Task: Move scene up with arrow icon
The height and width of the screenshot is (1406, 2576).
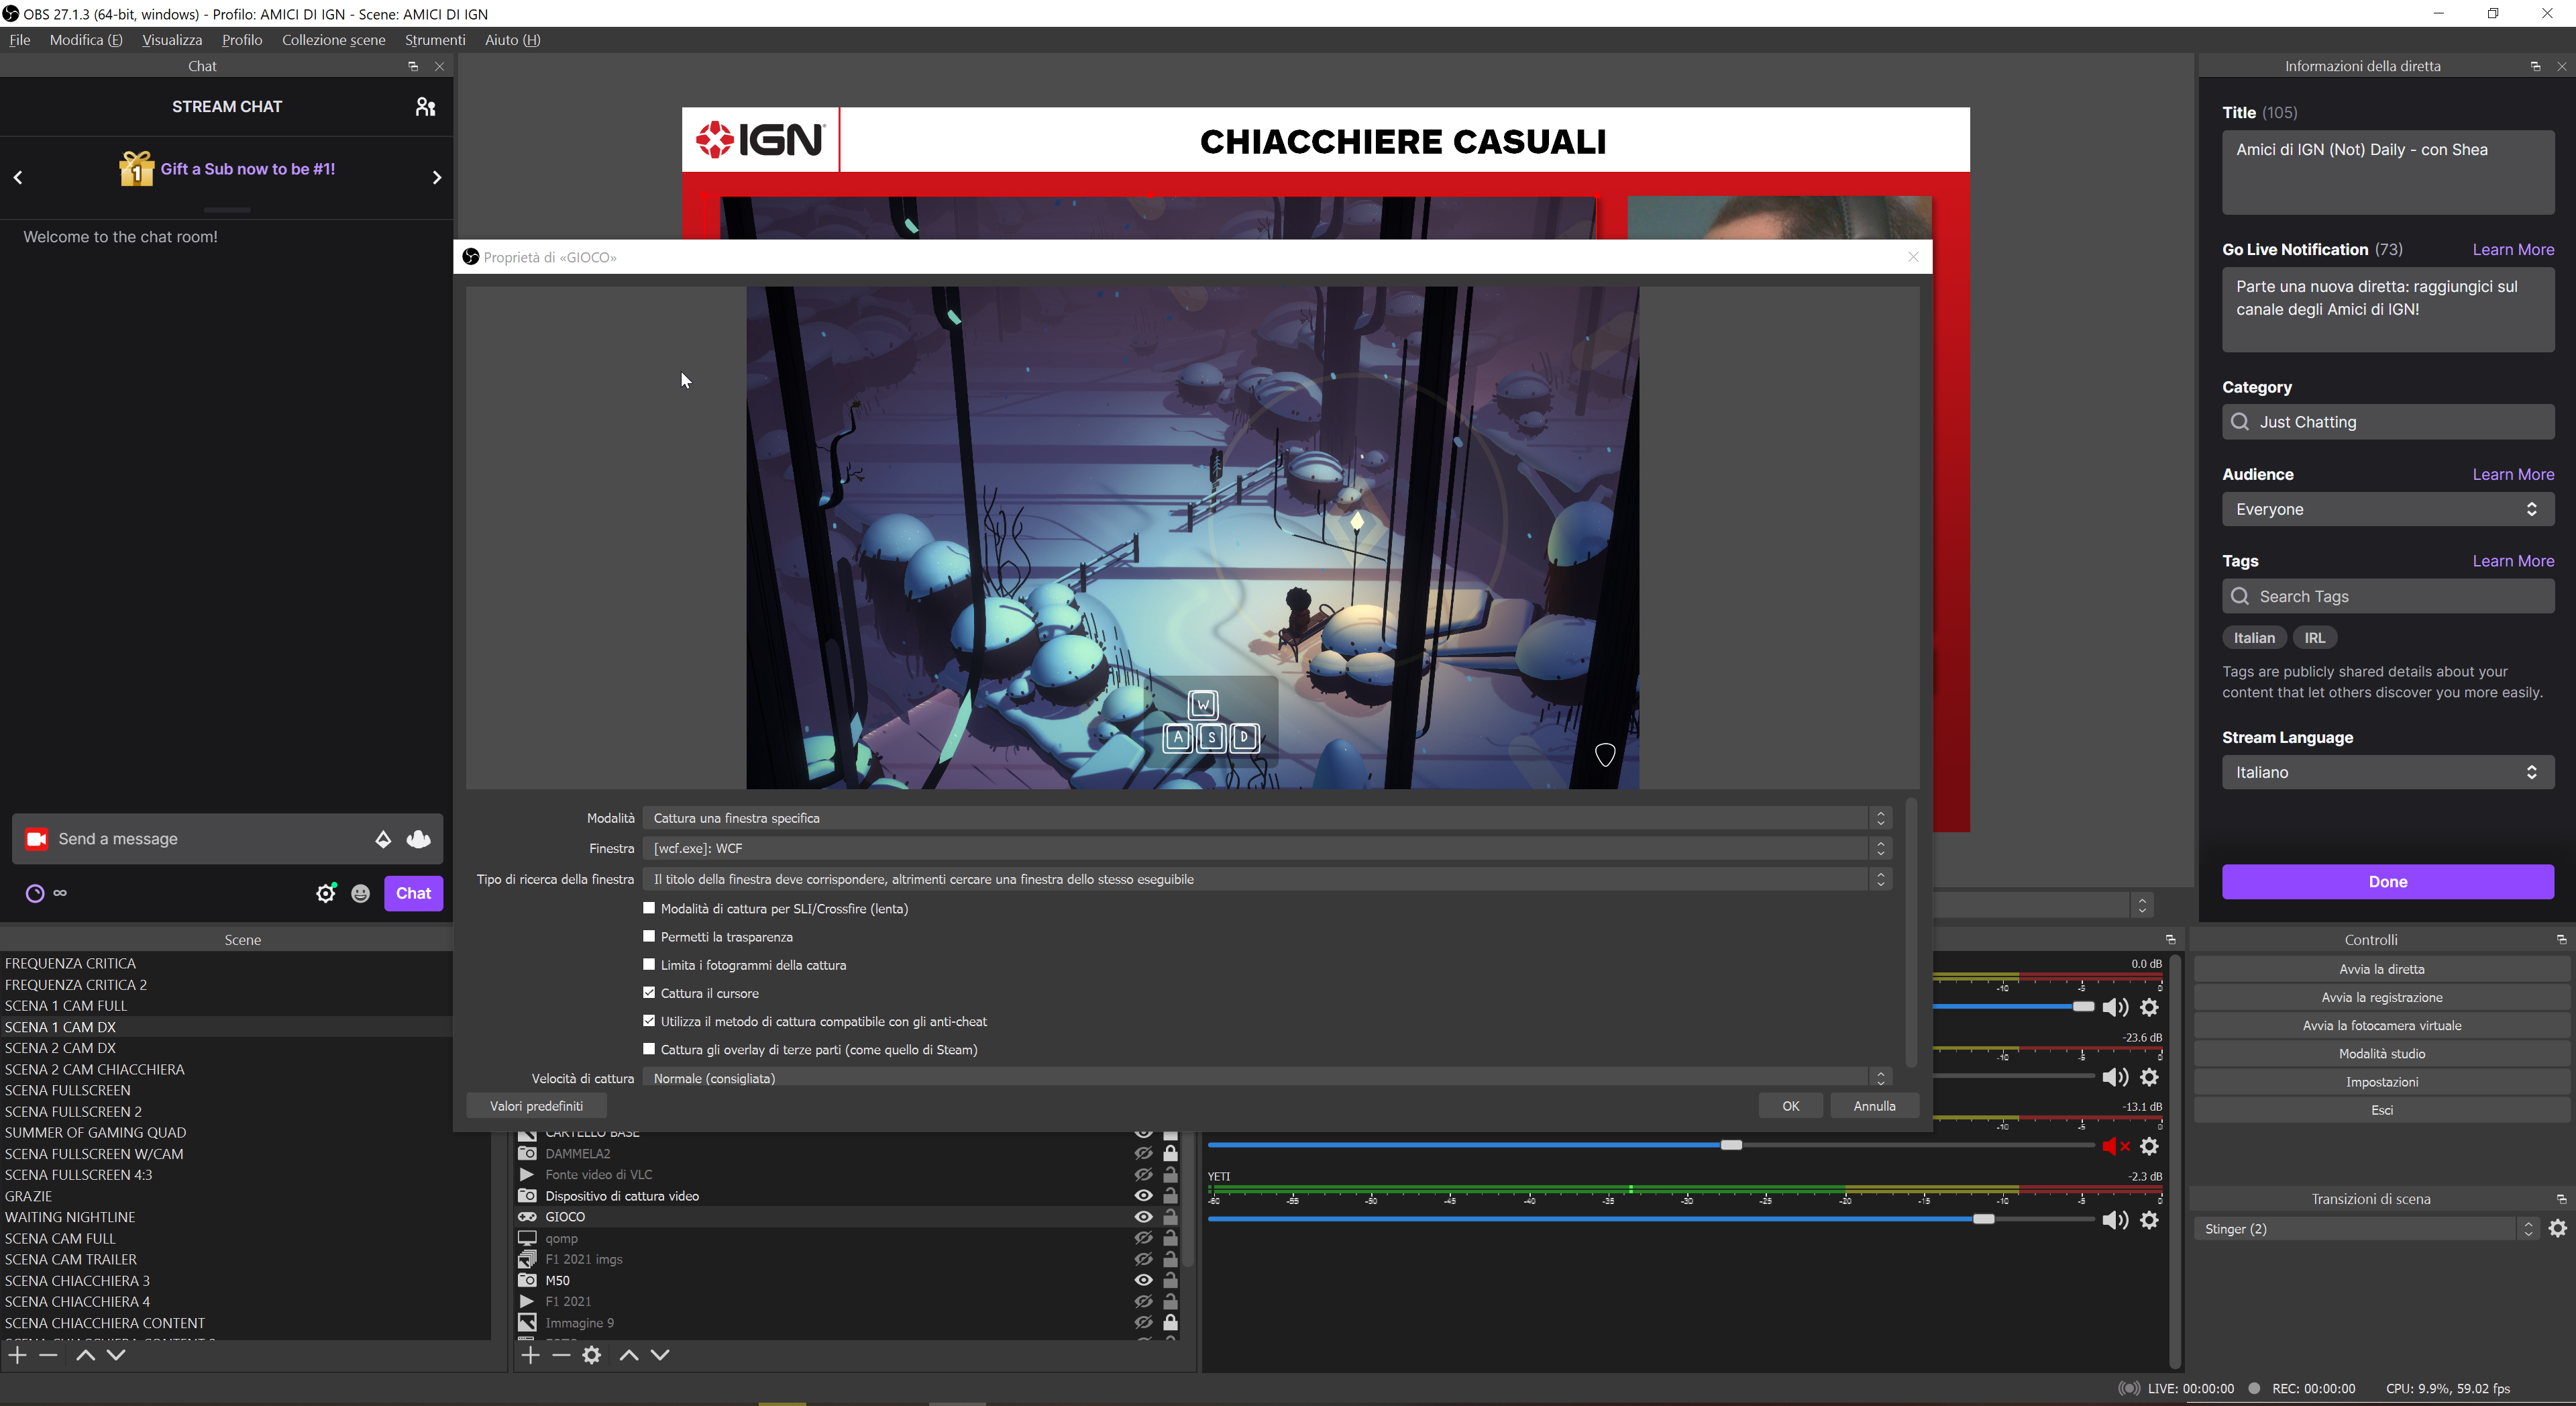Action: click(85, 1354)
